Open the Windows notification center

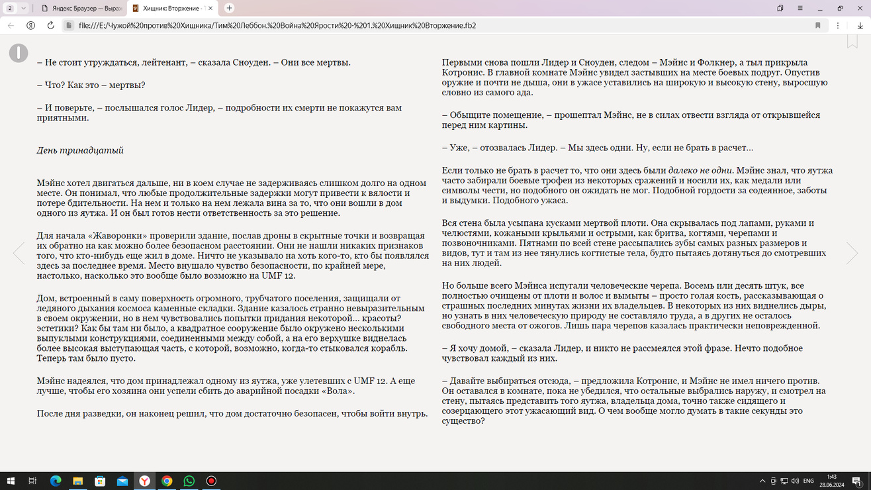point(857,481)
